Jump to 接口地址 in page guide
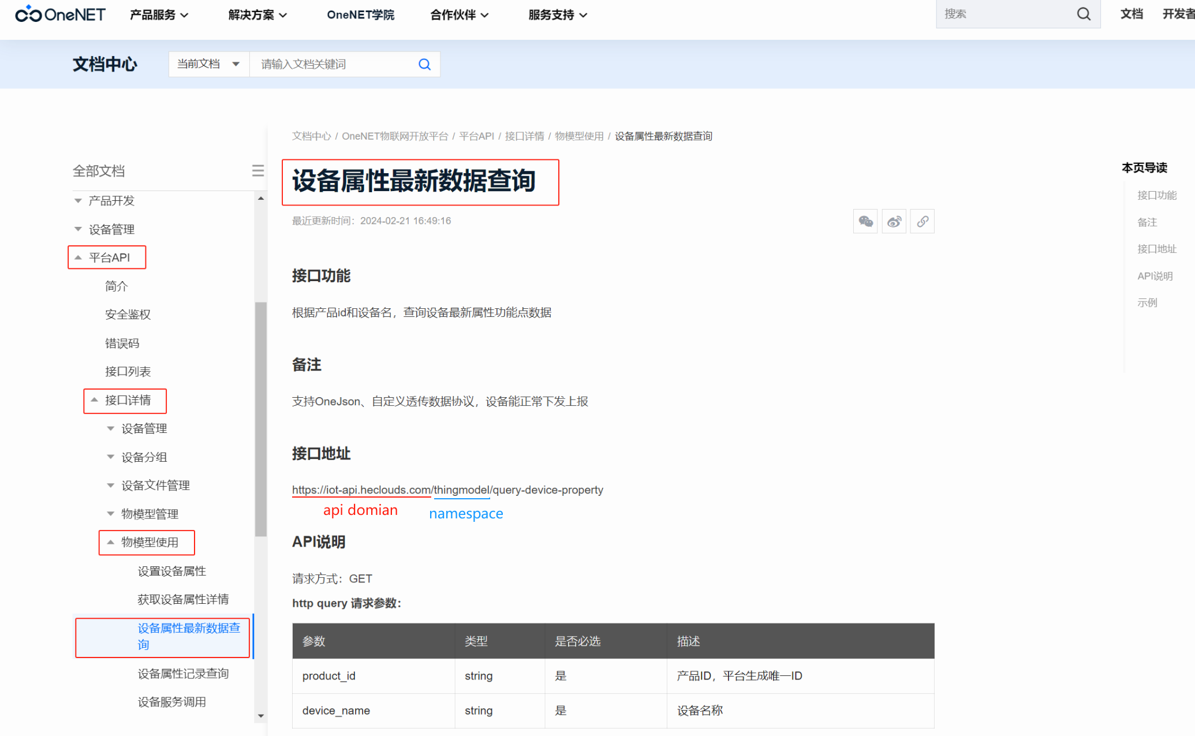 (1156, 249)
